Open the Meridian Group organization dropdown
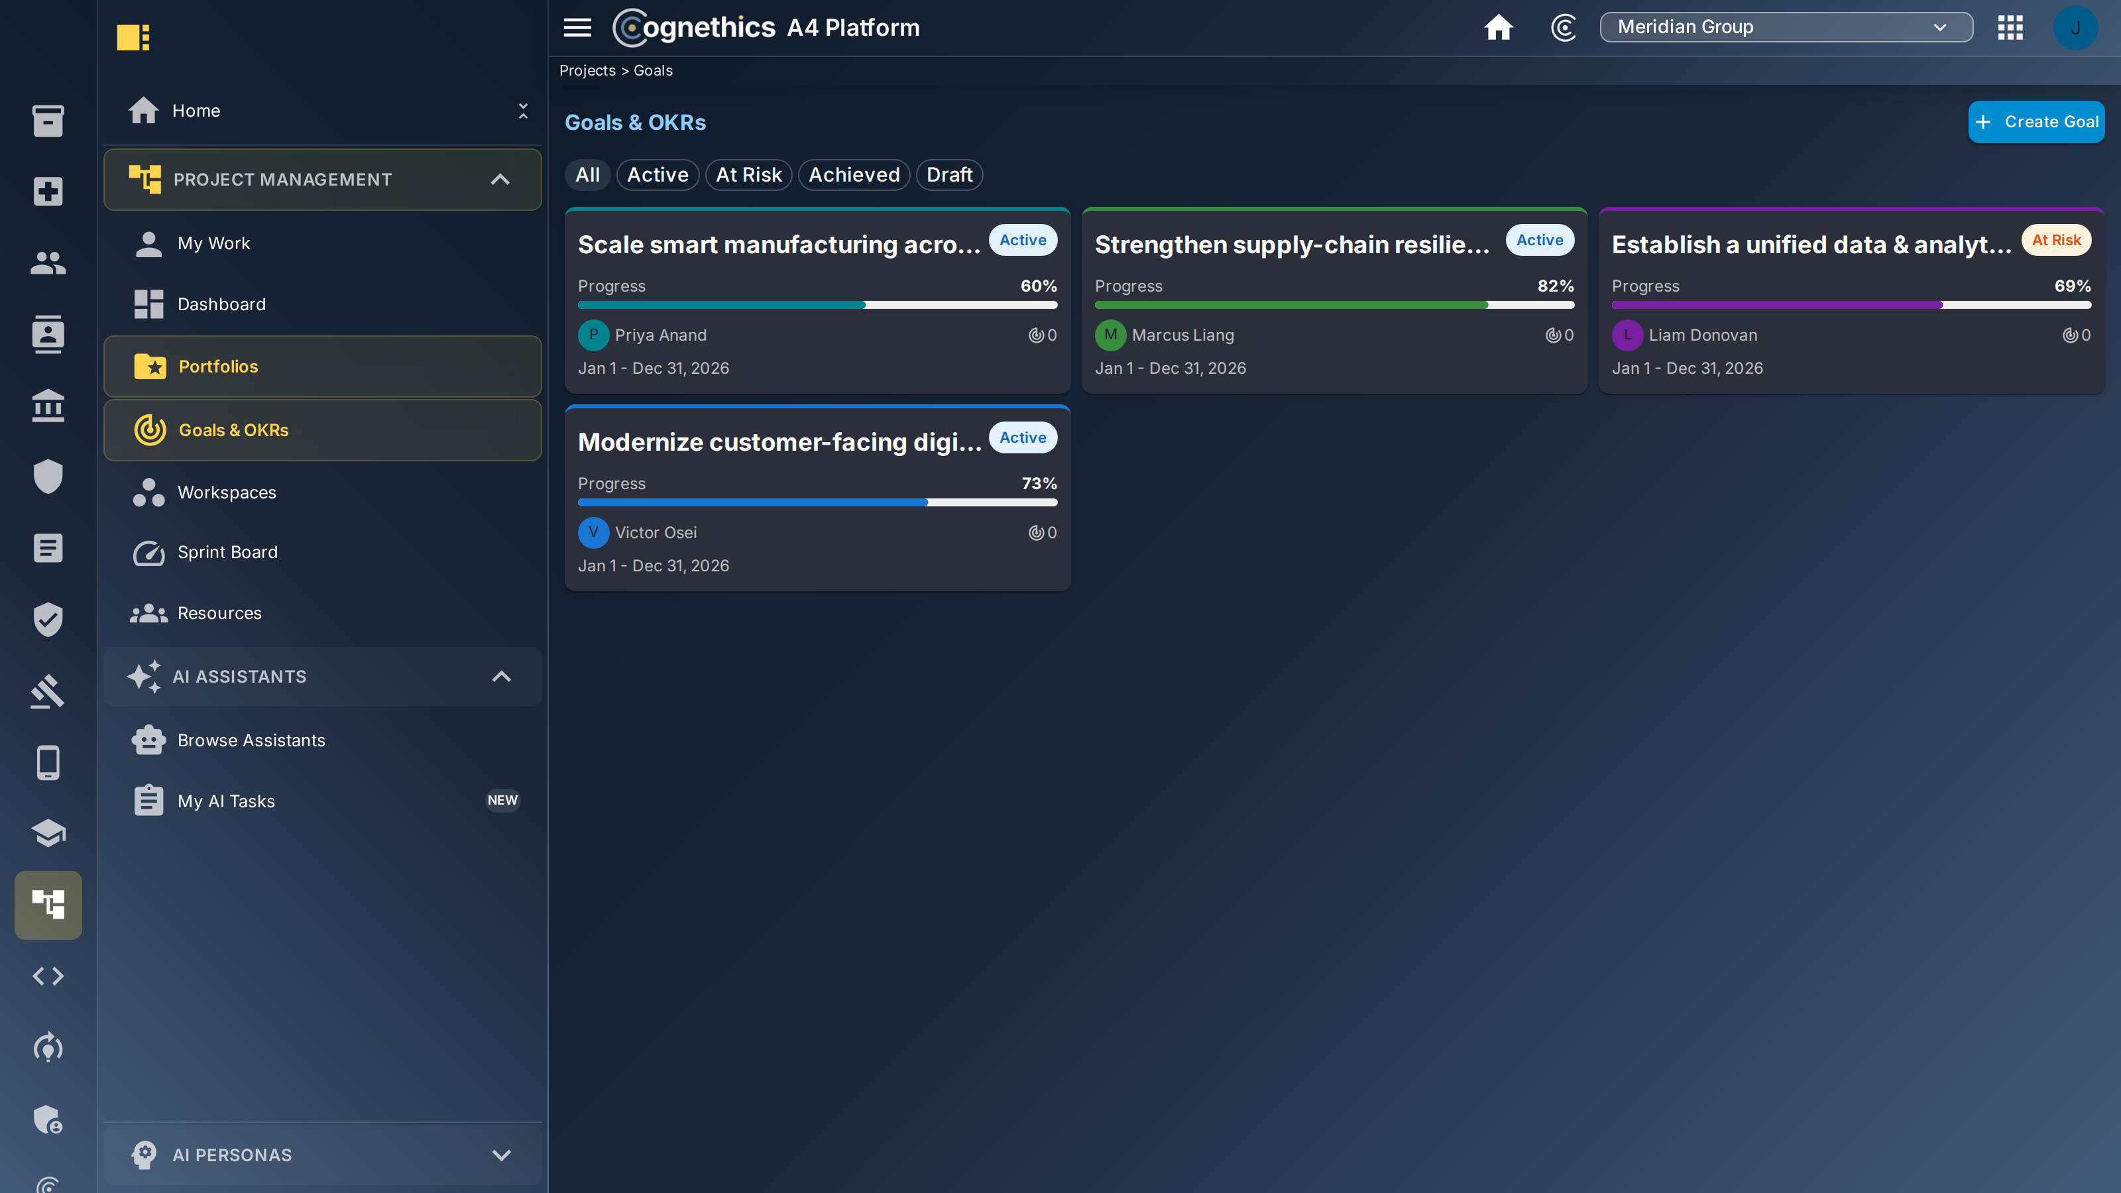Image resolution: width=2121 pixels, height=1193 pixels. [1786, 27]
